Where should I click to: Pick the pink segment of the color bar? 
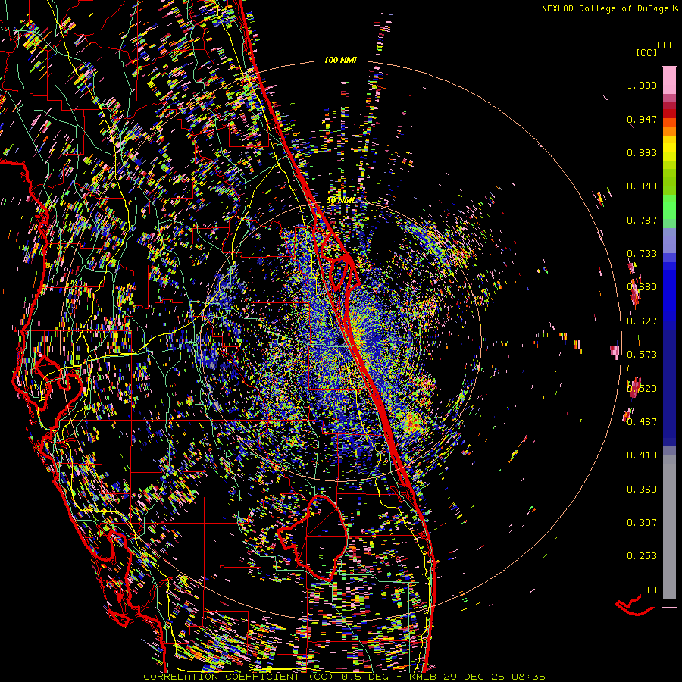(669, 80)
